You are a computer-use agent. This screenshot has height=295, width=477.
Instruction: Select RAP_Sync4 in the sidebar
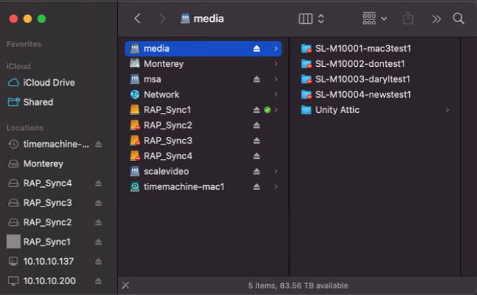[x=40, y=183]
